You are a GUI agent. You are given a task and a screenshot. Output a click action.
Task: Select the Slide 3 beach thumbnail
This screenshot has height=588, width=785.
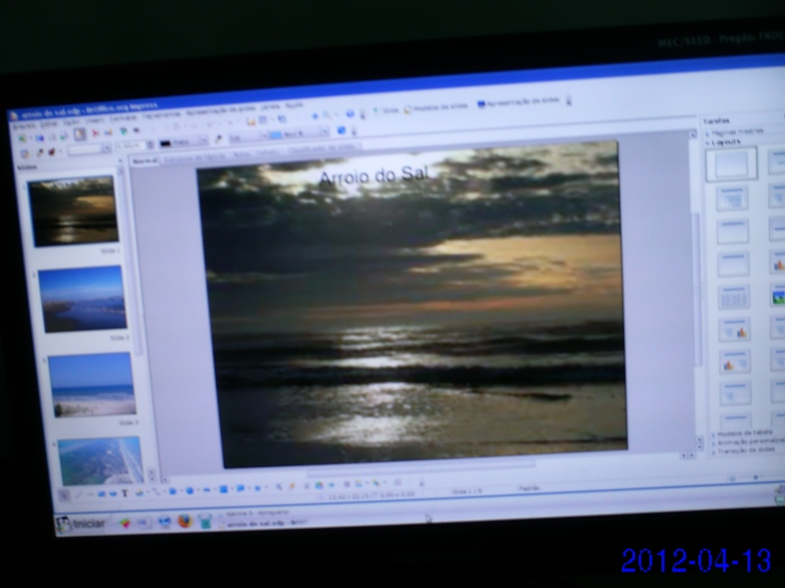tap(91, 384)
